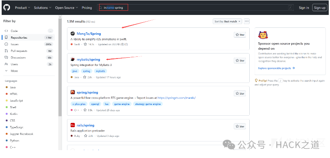The width and height of the screenshot is (330, 158).
Task: Open the springrts.com/mantis link
Action: coord(176,98)
